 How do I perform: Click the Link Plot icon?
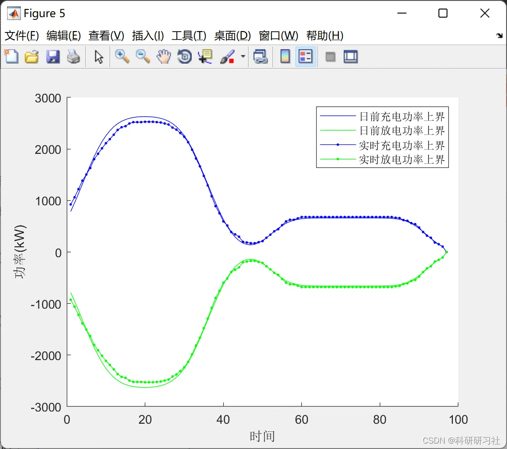[x=261, y=57]
